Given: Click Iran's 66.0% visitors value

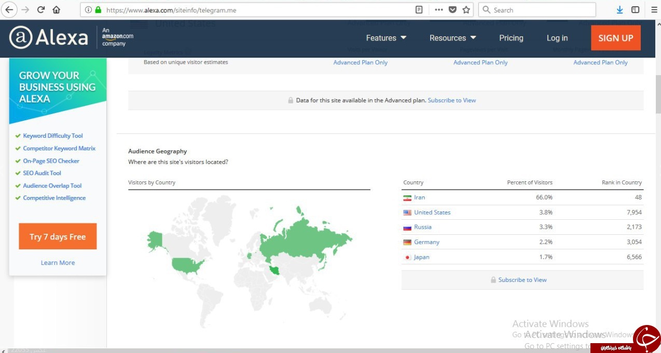Looking at the screenshot, I should (544, 197).
